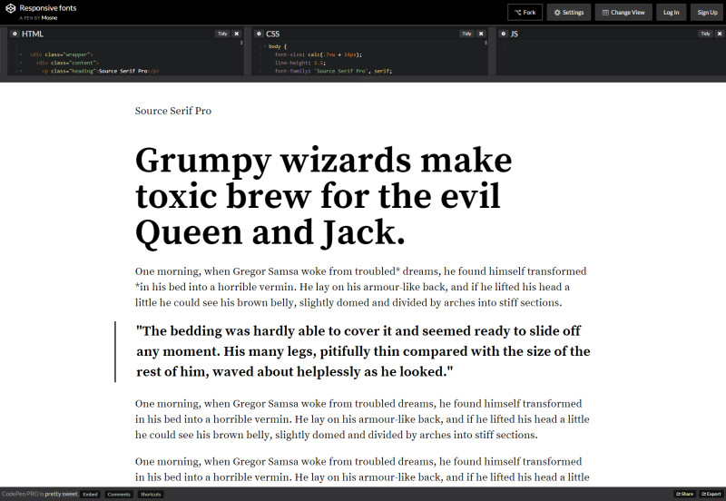
Task: Click the Log In button
Action: point(671,12)
